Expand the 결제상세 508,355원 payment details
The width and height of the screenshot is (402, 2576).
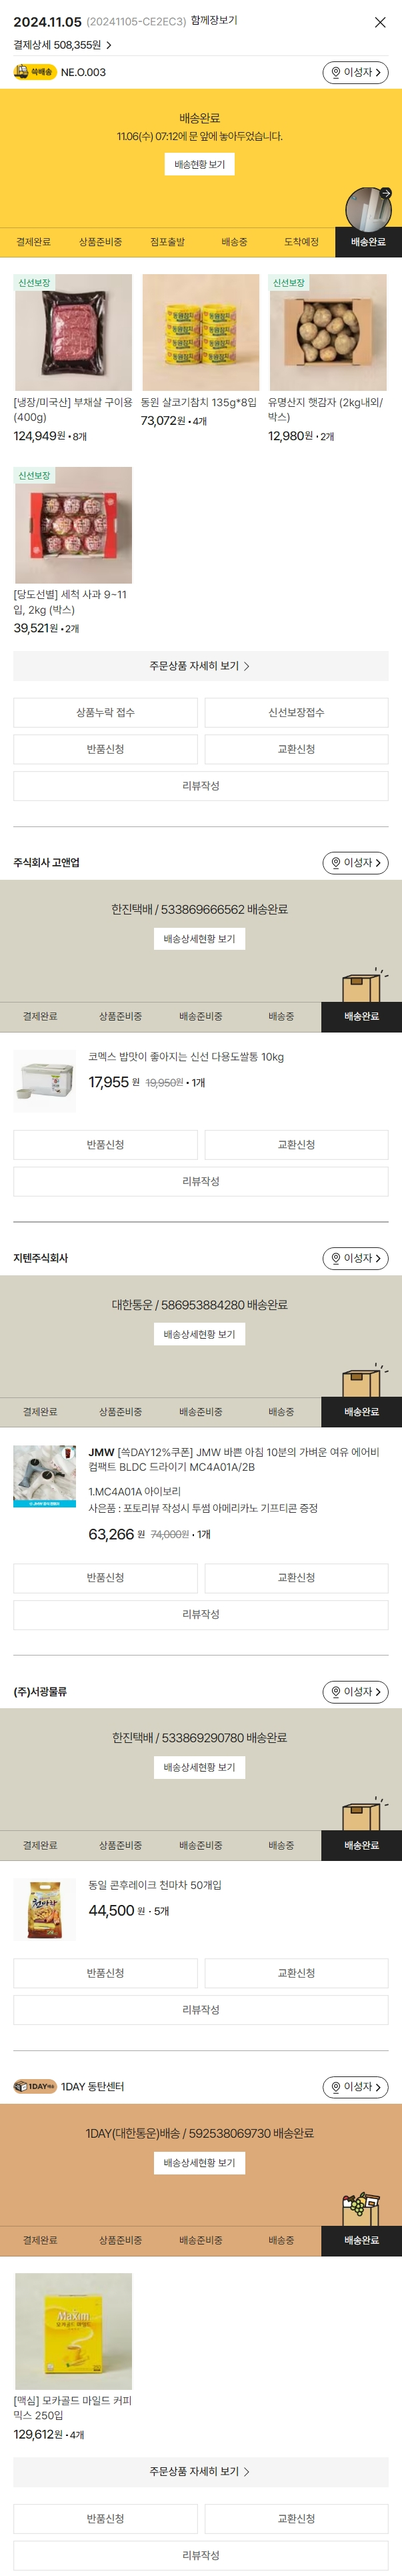(62, 45)
